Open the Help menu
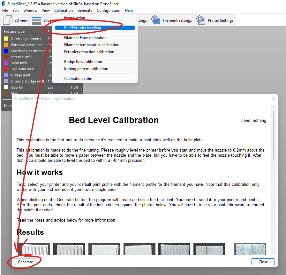The image size is (286, 275). pyautogui.click(x=129, y=11)
